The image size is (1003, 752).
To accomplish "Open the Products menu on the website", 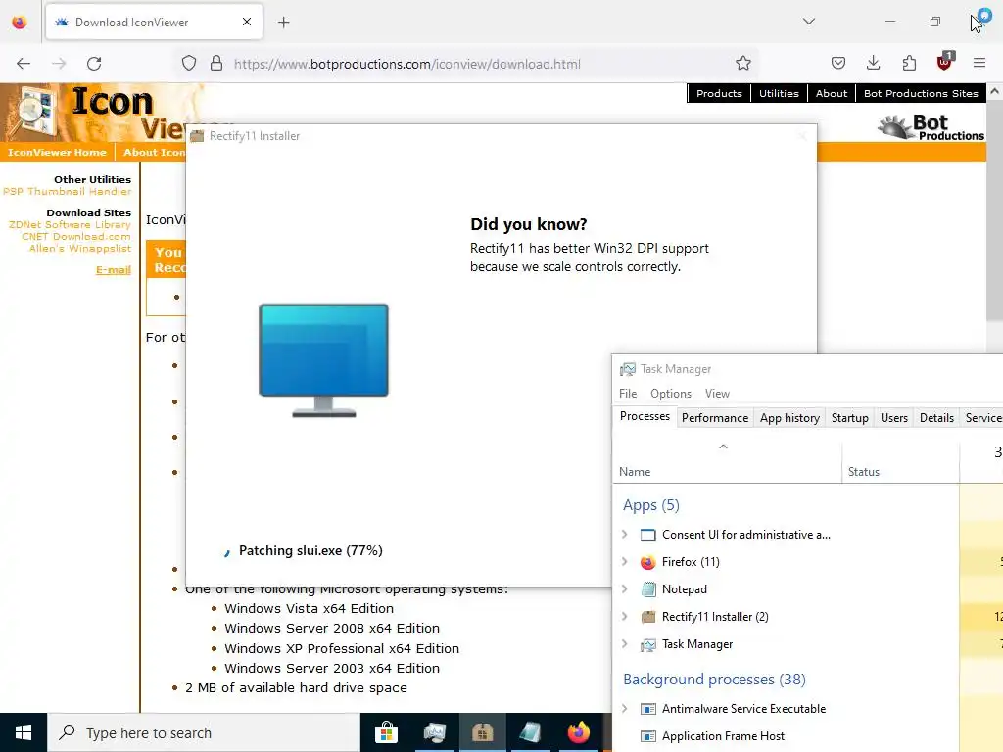I will coord(719,93).
